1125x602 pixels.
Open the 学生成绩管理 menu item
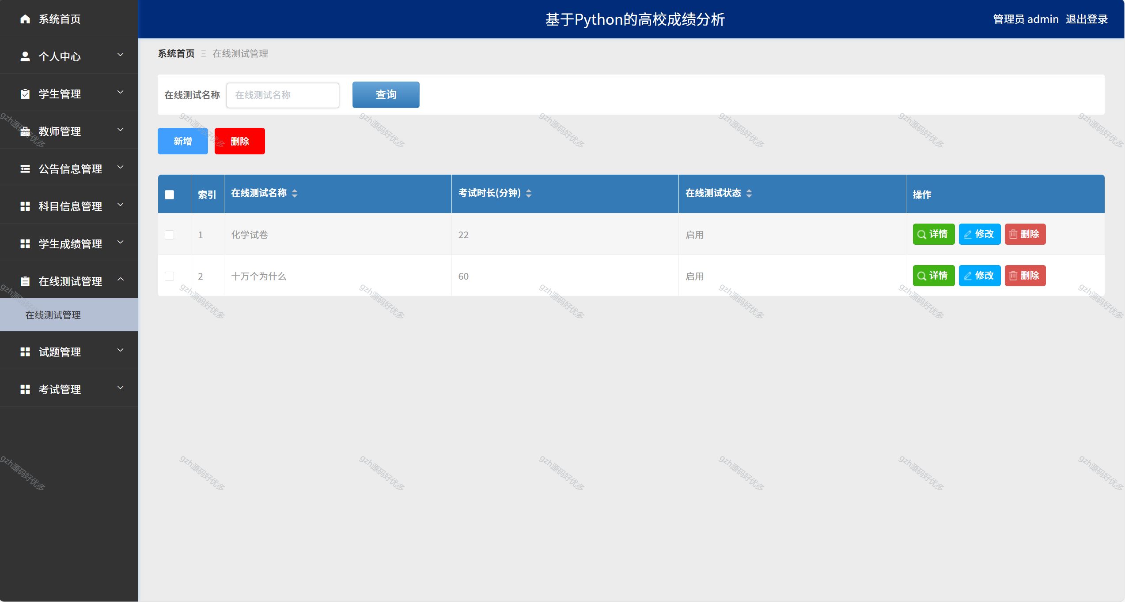tap(70, 244)
